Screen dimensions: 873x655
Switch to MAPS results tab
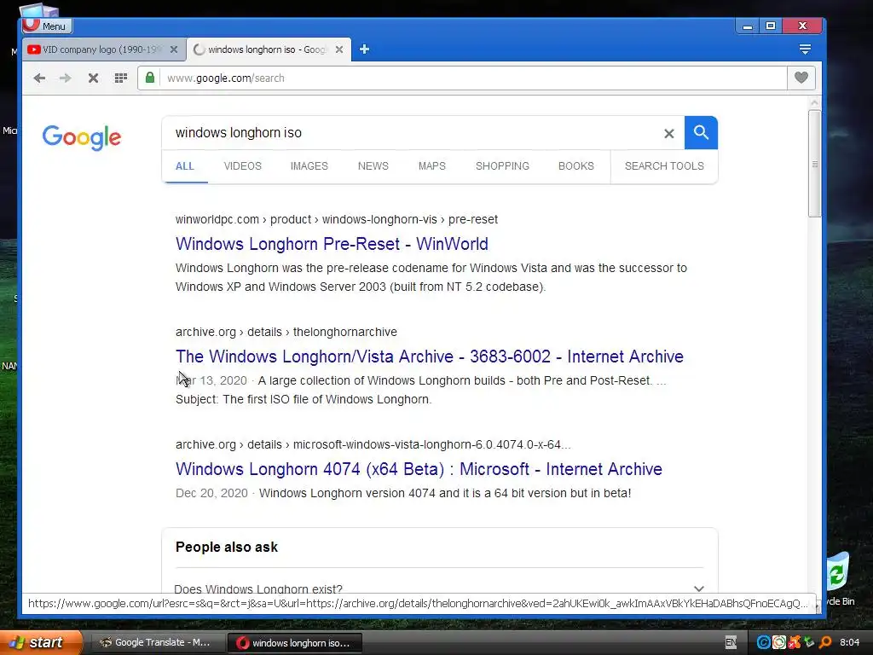[x=432, y=166]
